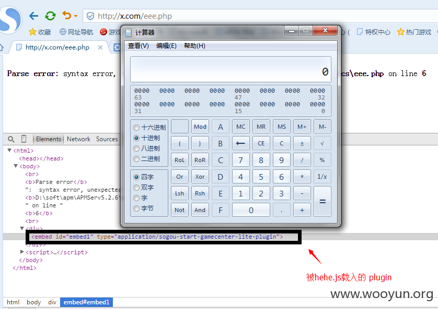Select 字节 byte size option
Viewport: 438px width, 309px height.
tap(144, 208)
